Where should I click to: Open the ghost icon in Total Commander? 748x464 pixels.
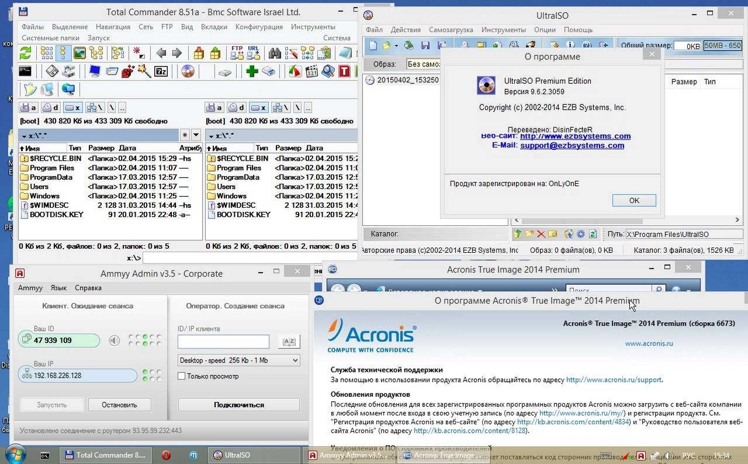30,89
